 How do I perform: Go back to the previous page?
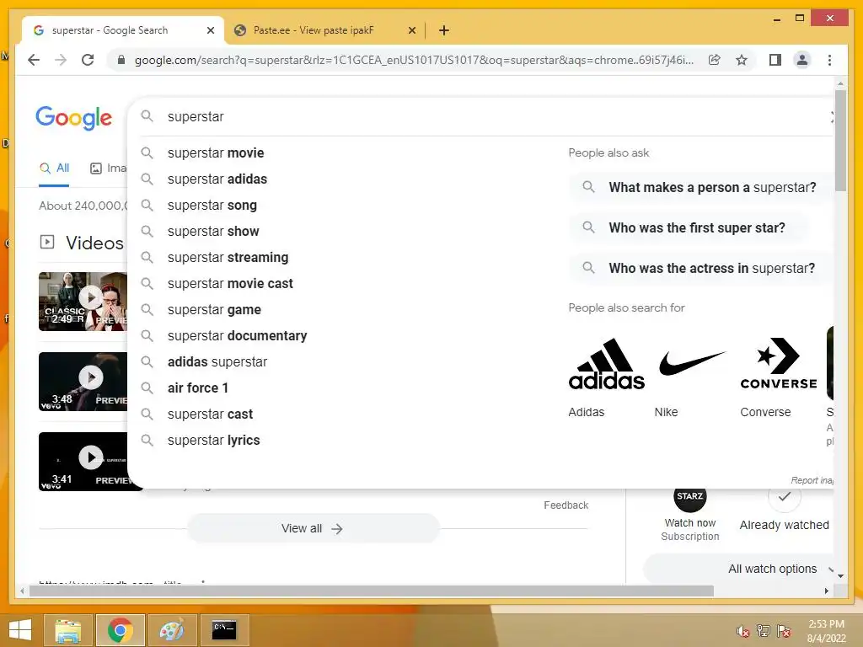coord(34,60)
